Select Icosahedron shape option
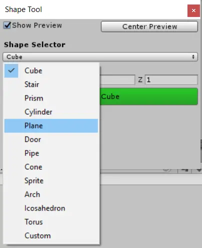 pyautogui.click(x=51, y=208)
